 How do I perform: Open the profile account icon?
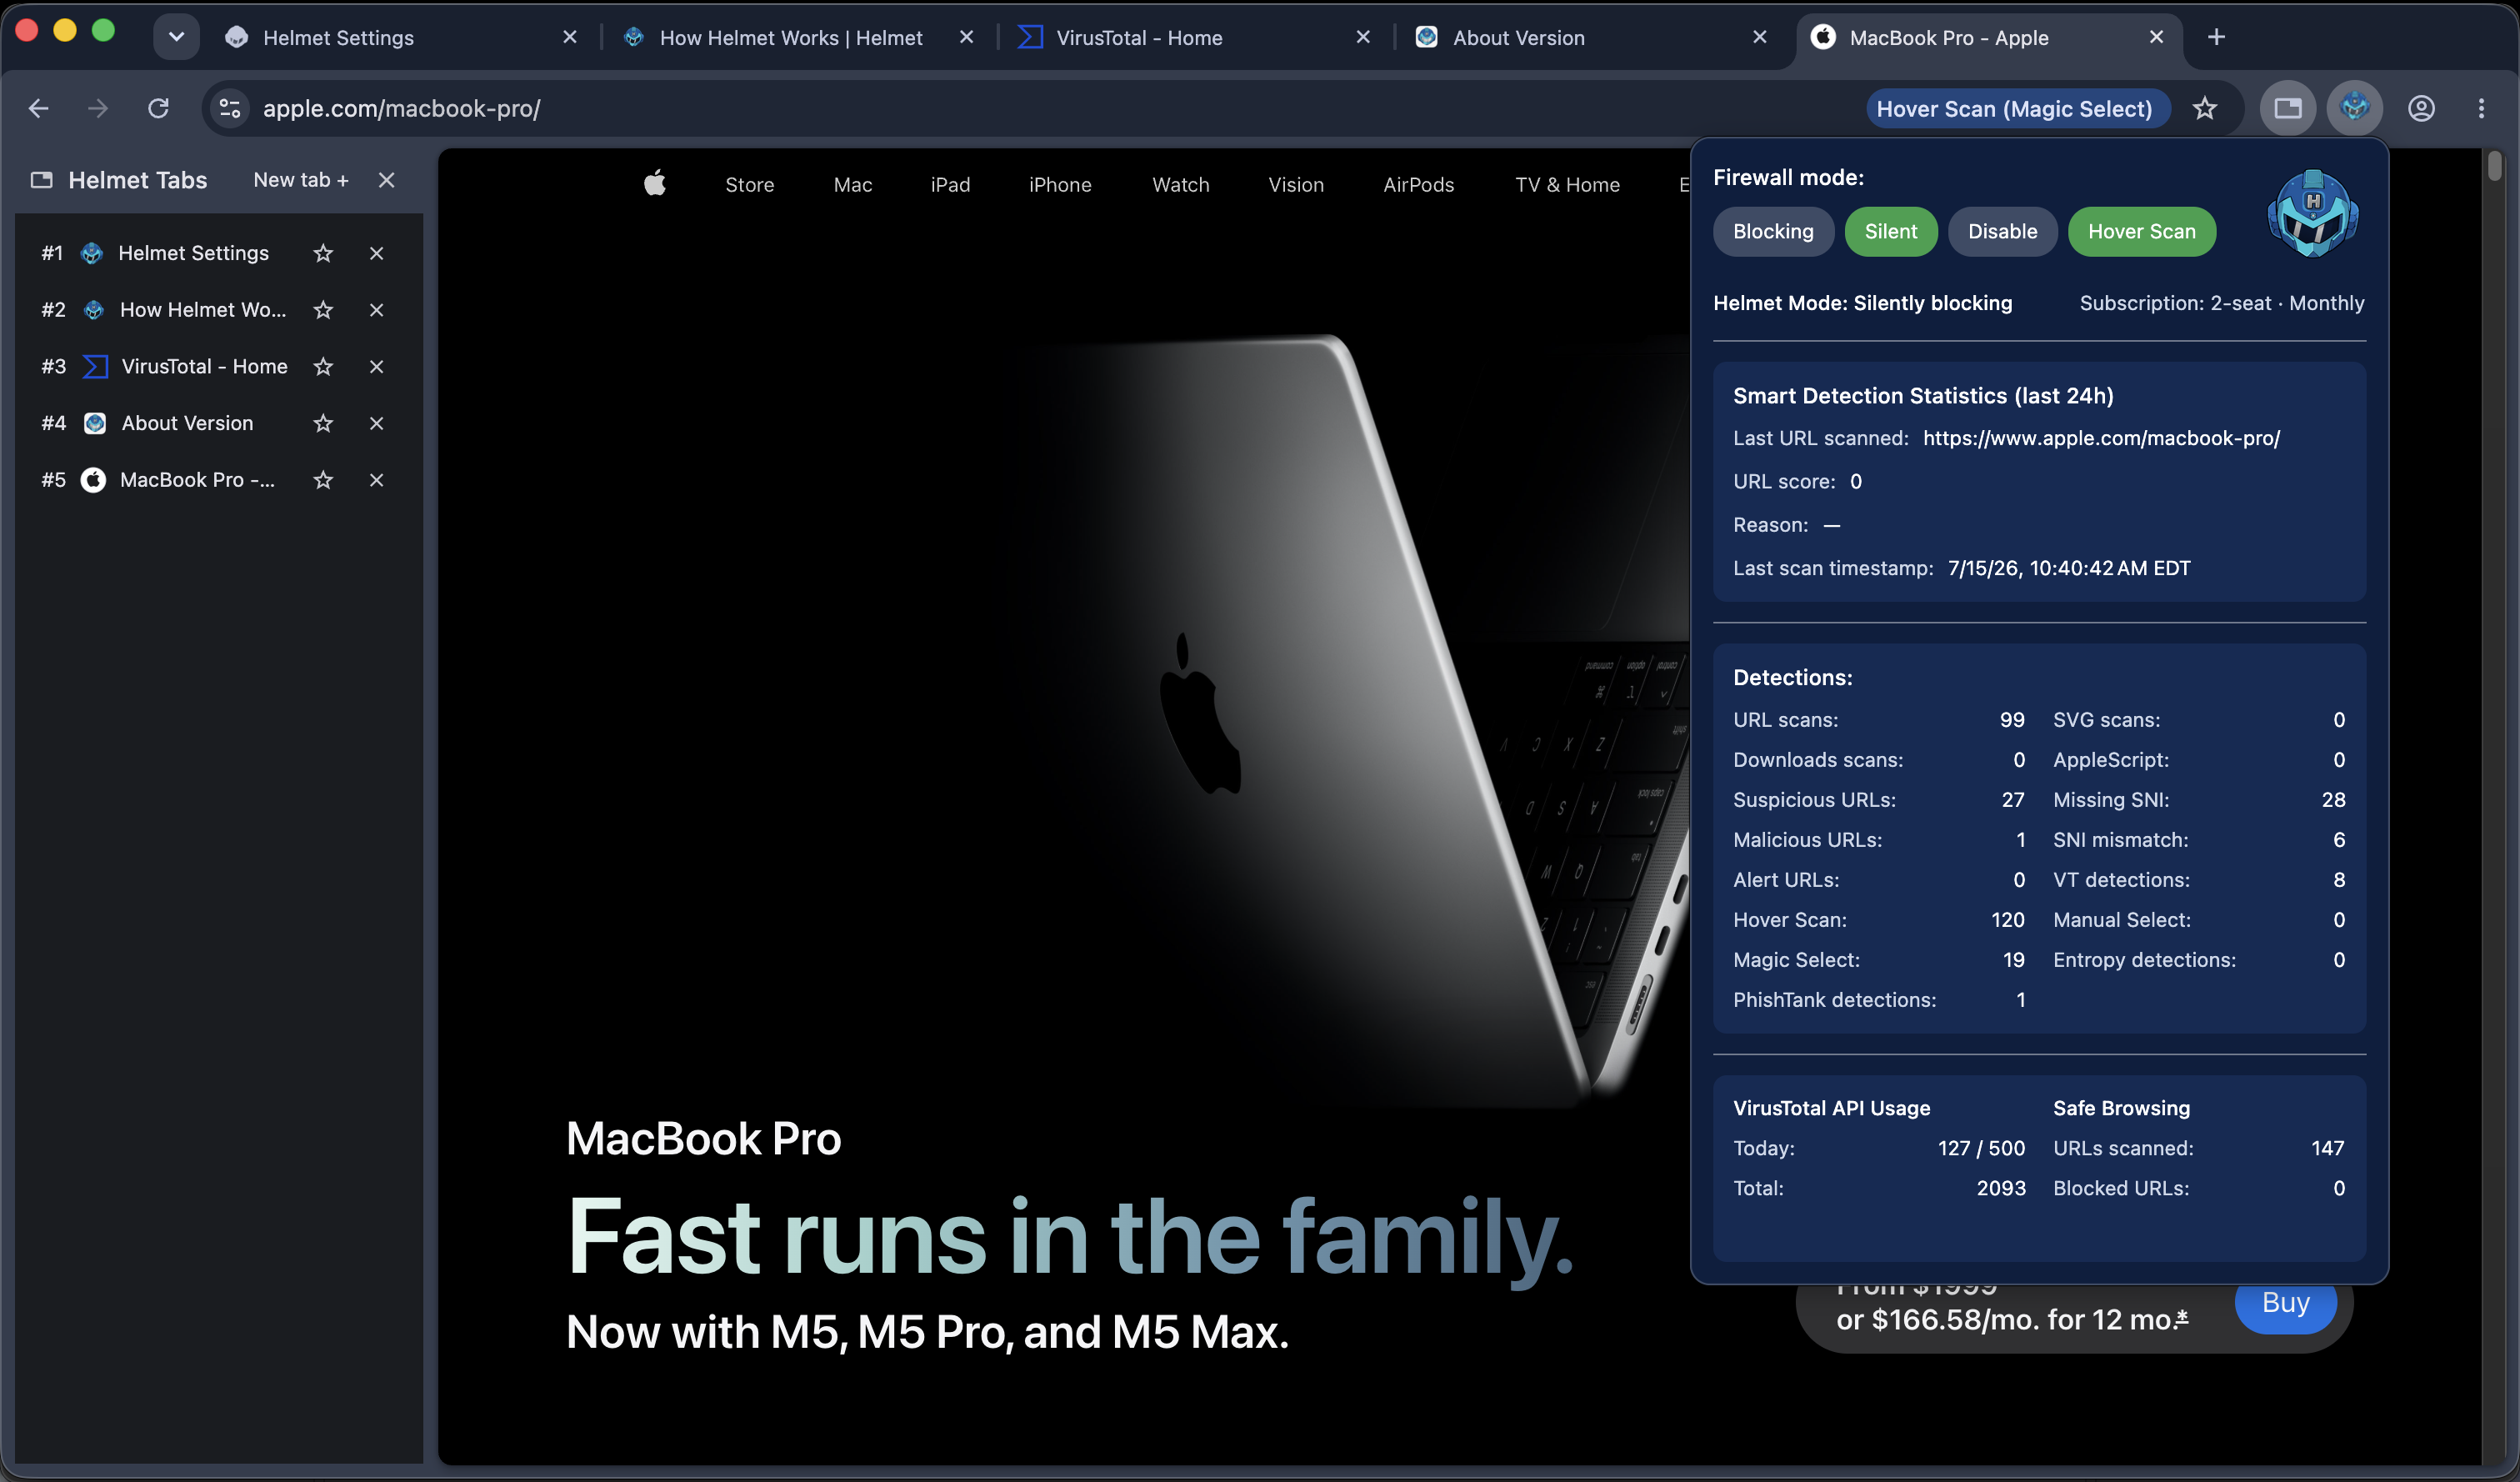2421,108
